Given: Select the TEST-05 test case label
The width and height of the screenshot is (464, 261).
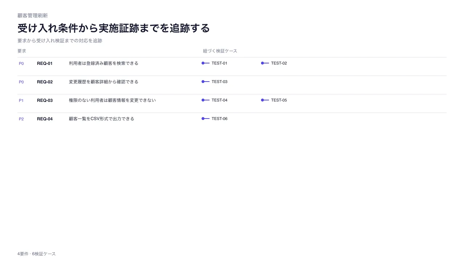Looking at the screenshot, I should [279, 100].
